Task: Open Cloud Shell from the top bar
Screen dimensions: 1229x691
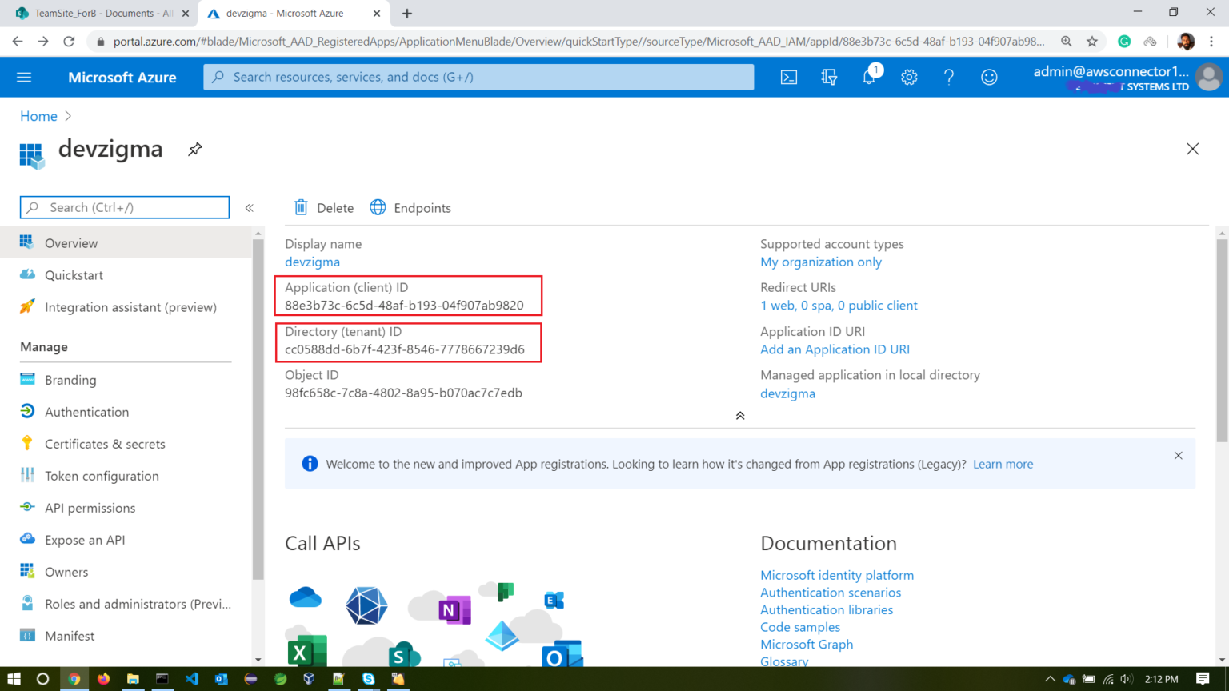Action: (x=789, y=78)
